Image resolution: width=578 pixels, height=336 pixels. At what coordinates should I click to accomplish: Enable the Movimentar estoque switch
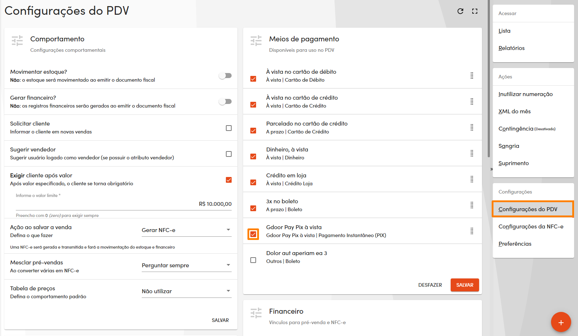click(x=225, y=76)
